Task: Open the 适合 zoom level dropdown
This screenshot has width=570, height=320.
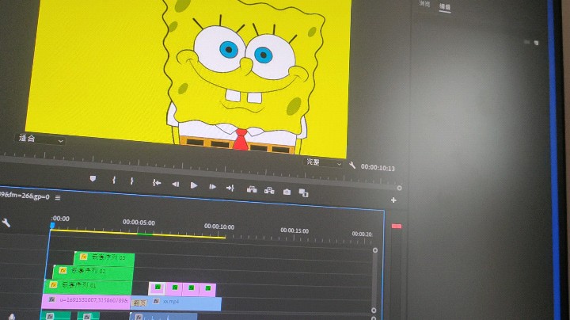Action: pos(40,139)
